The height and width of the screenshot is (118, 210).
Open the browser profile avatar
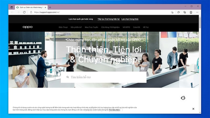pyautogui.click(x=191, y=12)
